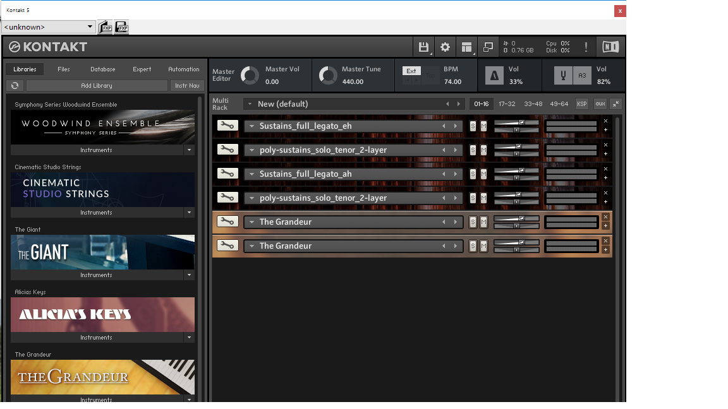
Task: Click the rack minimize arrows icon beside aux
Action: click(x=616, y=104)
